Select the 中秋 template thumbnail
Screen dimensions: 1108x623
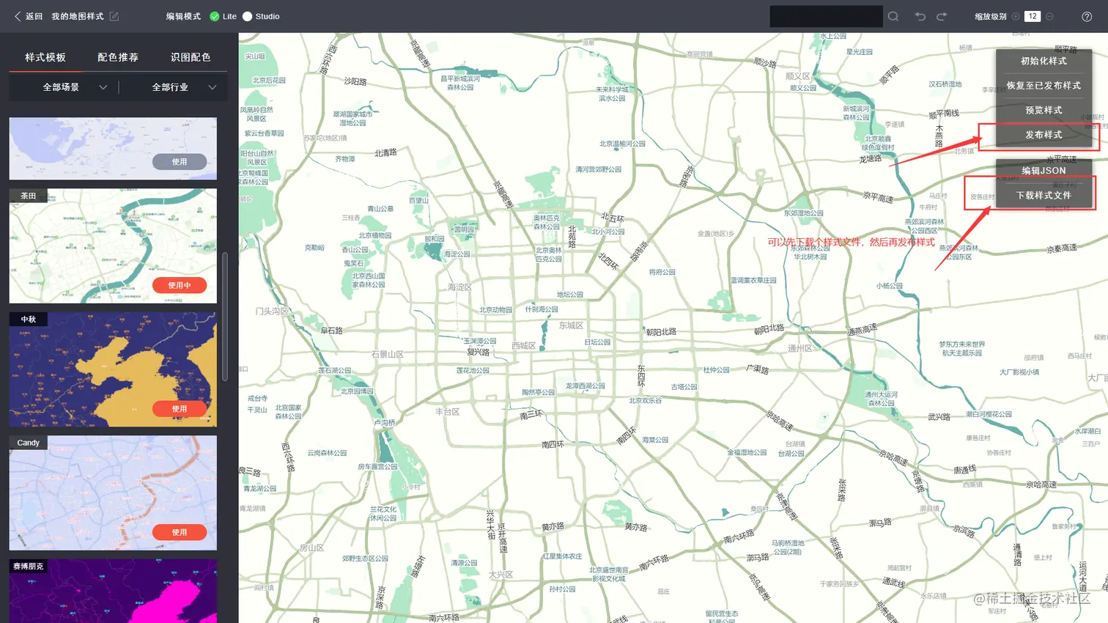click(x=113, y=369)
